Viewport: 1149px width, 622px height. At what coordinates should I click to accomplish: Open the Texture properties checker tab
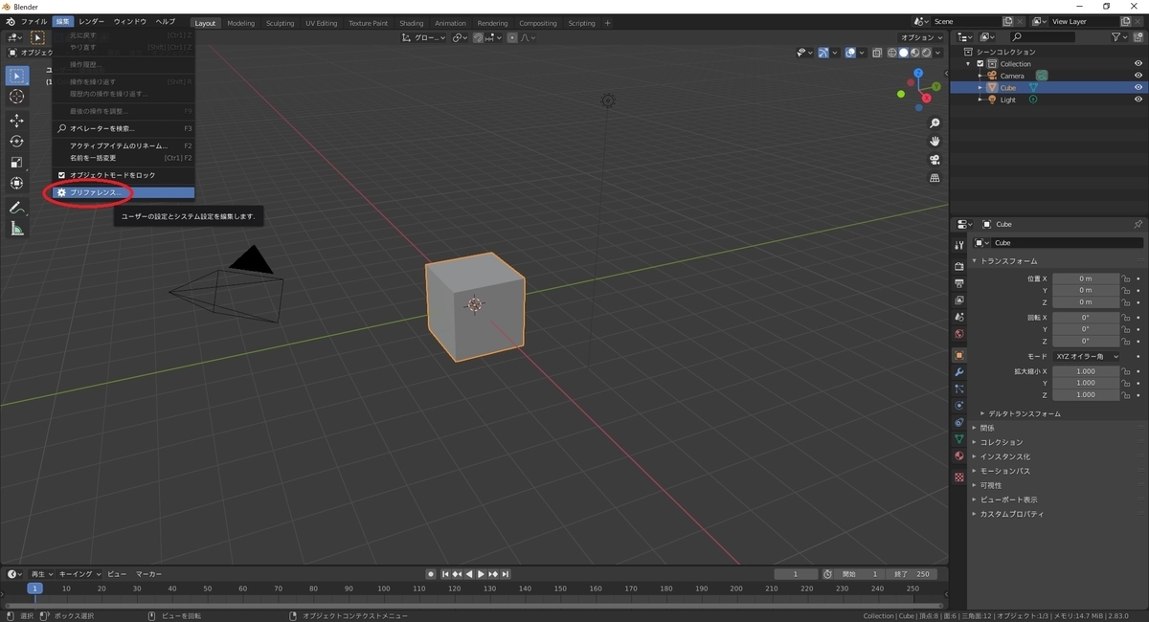958,477
